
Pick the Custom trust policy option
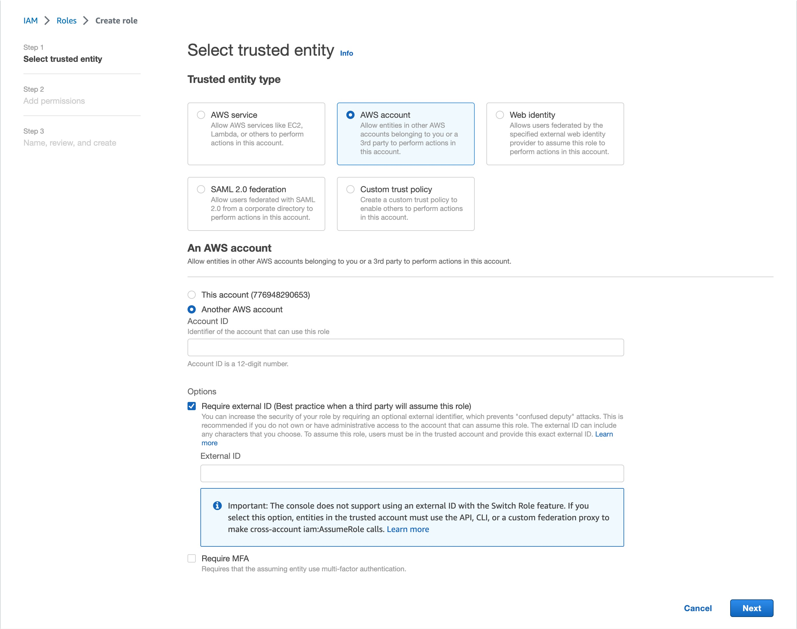coord(350,189)
